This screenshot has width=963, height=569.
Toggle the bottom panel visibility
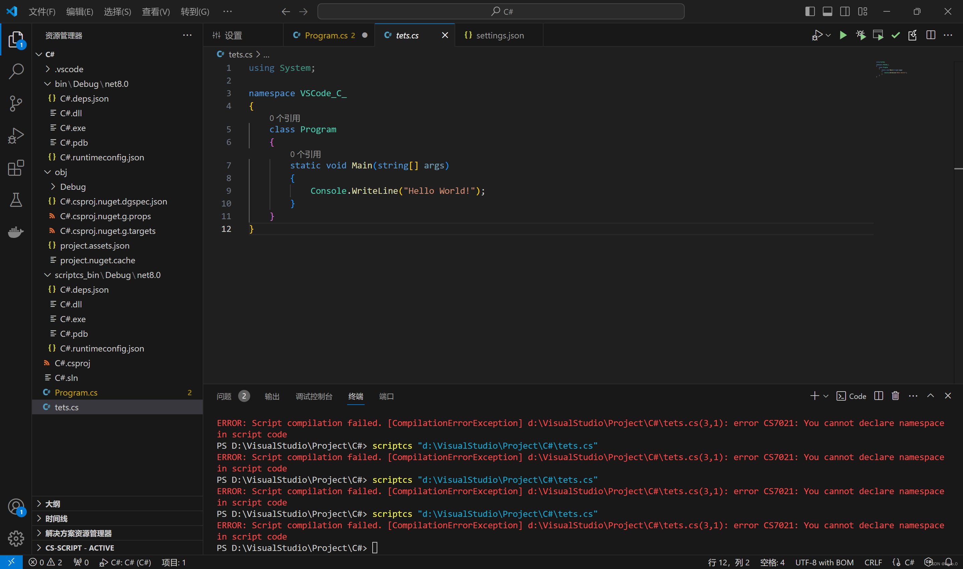click(x=827, y=11)
